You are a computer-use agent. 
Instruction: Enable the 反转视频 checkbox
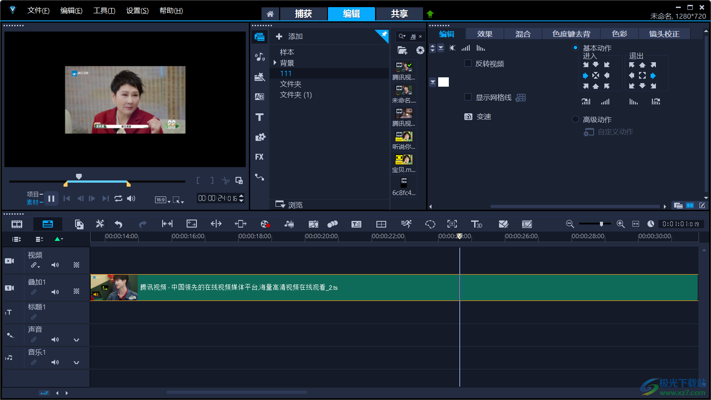468,63
